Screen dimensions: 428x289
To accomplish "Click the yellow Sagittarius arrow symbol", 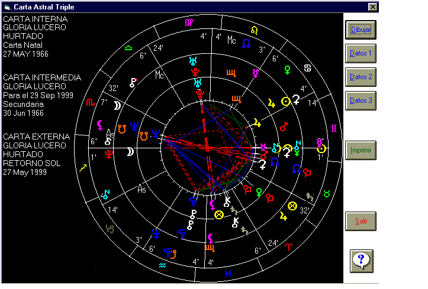I will tap(83, 168).
